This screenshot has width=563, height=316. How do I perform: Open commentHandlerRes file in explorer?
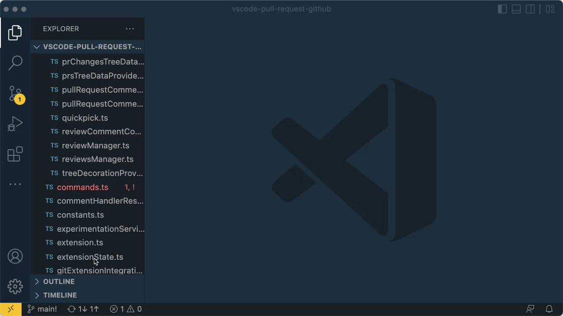pyautogui.click(x=88, y=201)
